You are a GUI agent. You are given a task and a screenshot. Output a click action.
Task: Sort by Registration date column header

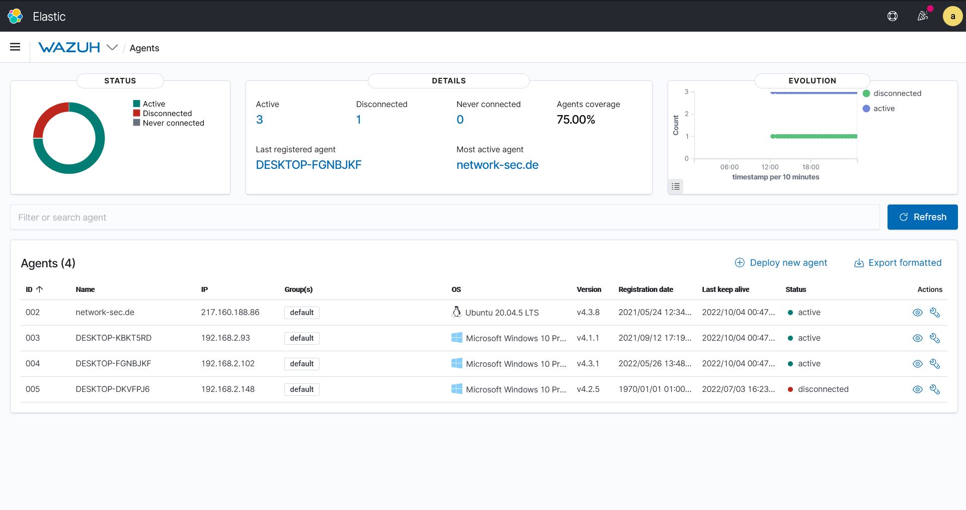coord(646,289)
